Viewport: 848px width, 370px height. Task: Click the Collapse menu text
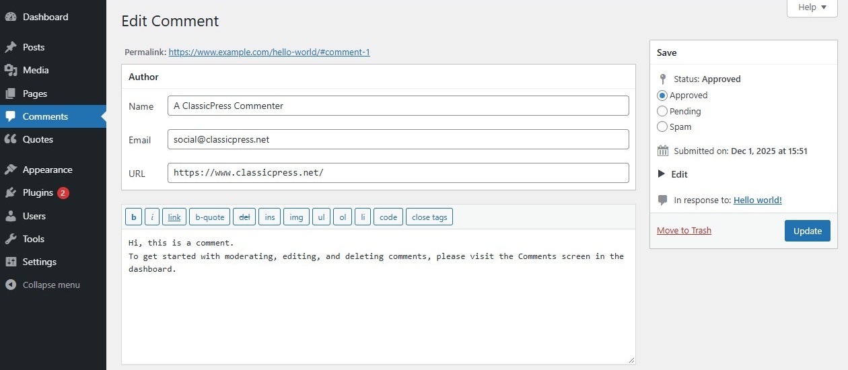point(51,285)
